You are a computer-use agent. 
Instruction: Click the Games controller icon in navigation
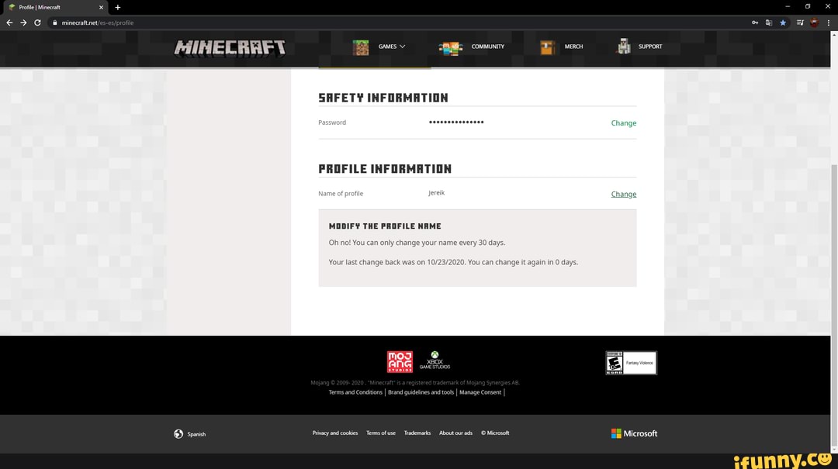coord(361,47)
